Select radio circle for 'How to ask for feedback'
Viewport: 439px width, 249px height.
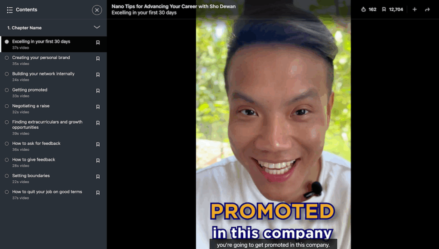pyautogui.click(x=7, y=144)
